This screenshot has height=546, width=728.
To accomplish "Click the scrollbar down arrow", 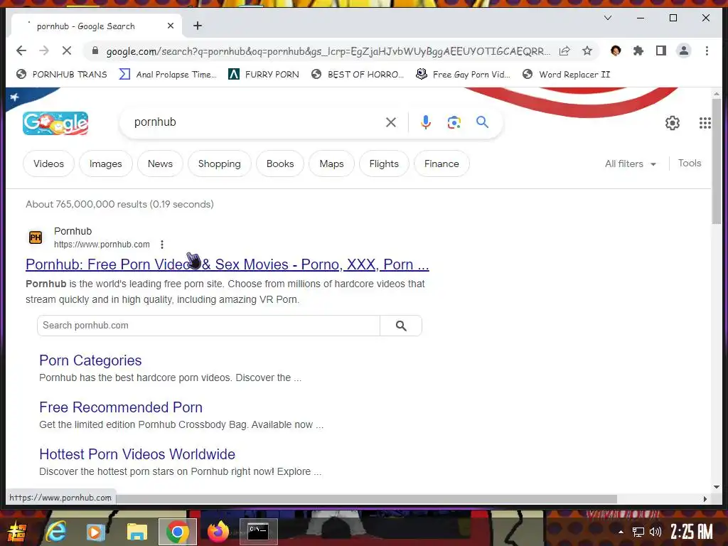I will [717, 486].
